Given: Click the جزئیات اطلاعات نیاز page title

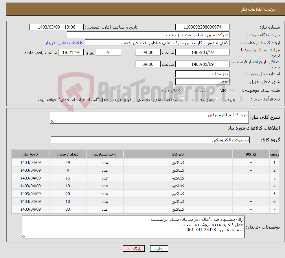Looking at the screenshot, I should coord(259,9).
